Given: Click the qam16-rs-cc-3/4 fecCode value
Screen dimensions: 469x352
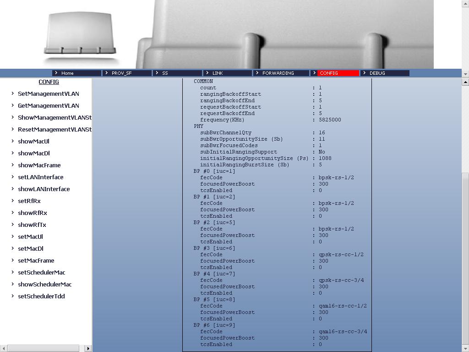Looking at the screenshot, I should click(x=343, y=332).
